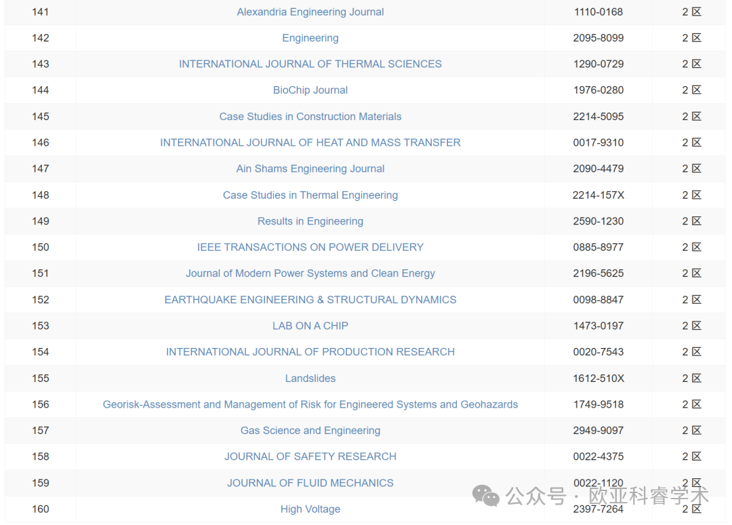Click row number 156
Viewport: 732px width, 525px height.
pos(40,404)
